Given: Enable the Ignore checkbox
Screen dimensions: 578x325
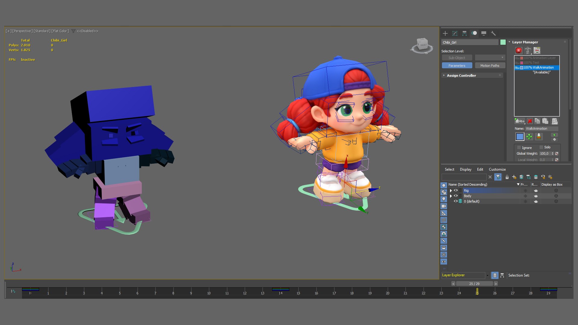Looking at the screenshot, I should (519, 147).
